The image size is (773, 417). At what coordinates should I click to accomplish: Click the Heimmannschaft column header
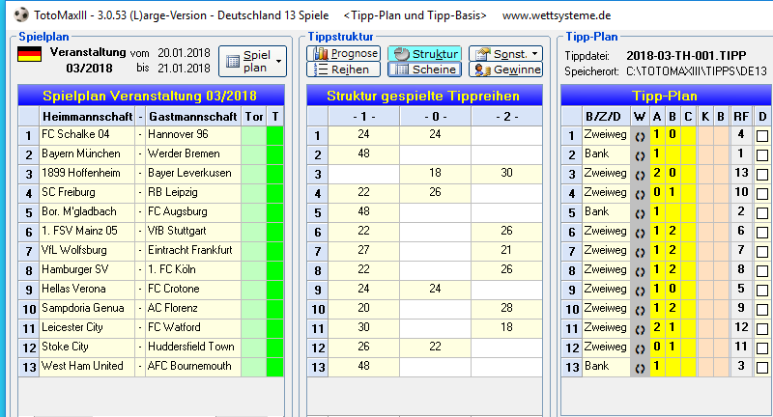(x=87, y=117)
